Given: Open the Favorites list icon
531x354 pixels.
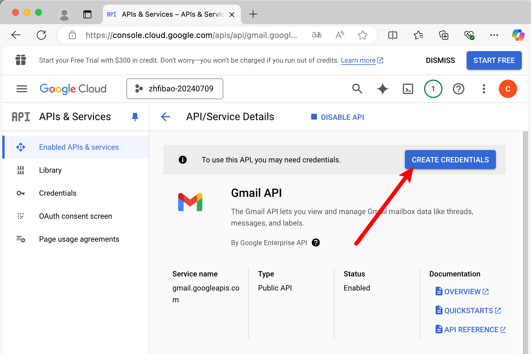Looking at the screenshot, I should pyautogui.click(x=418, y=35).
